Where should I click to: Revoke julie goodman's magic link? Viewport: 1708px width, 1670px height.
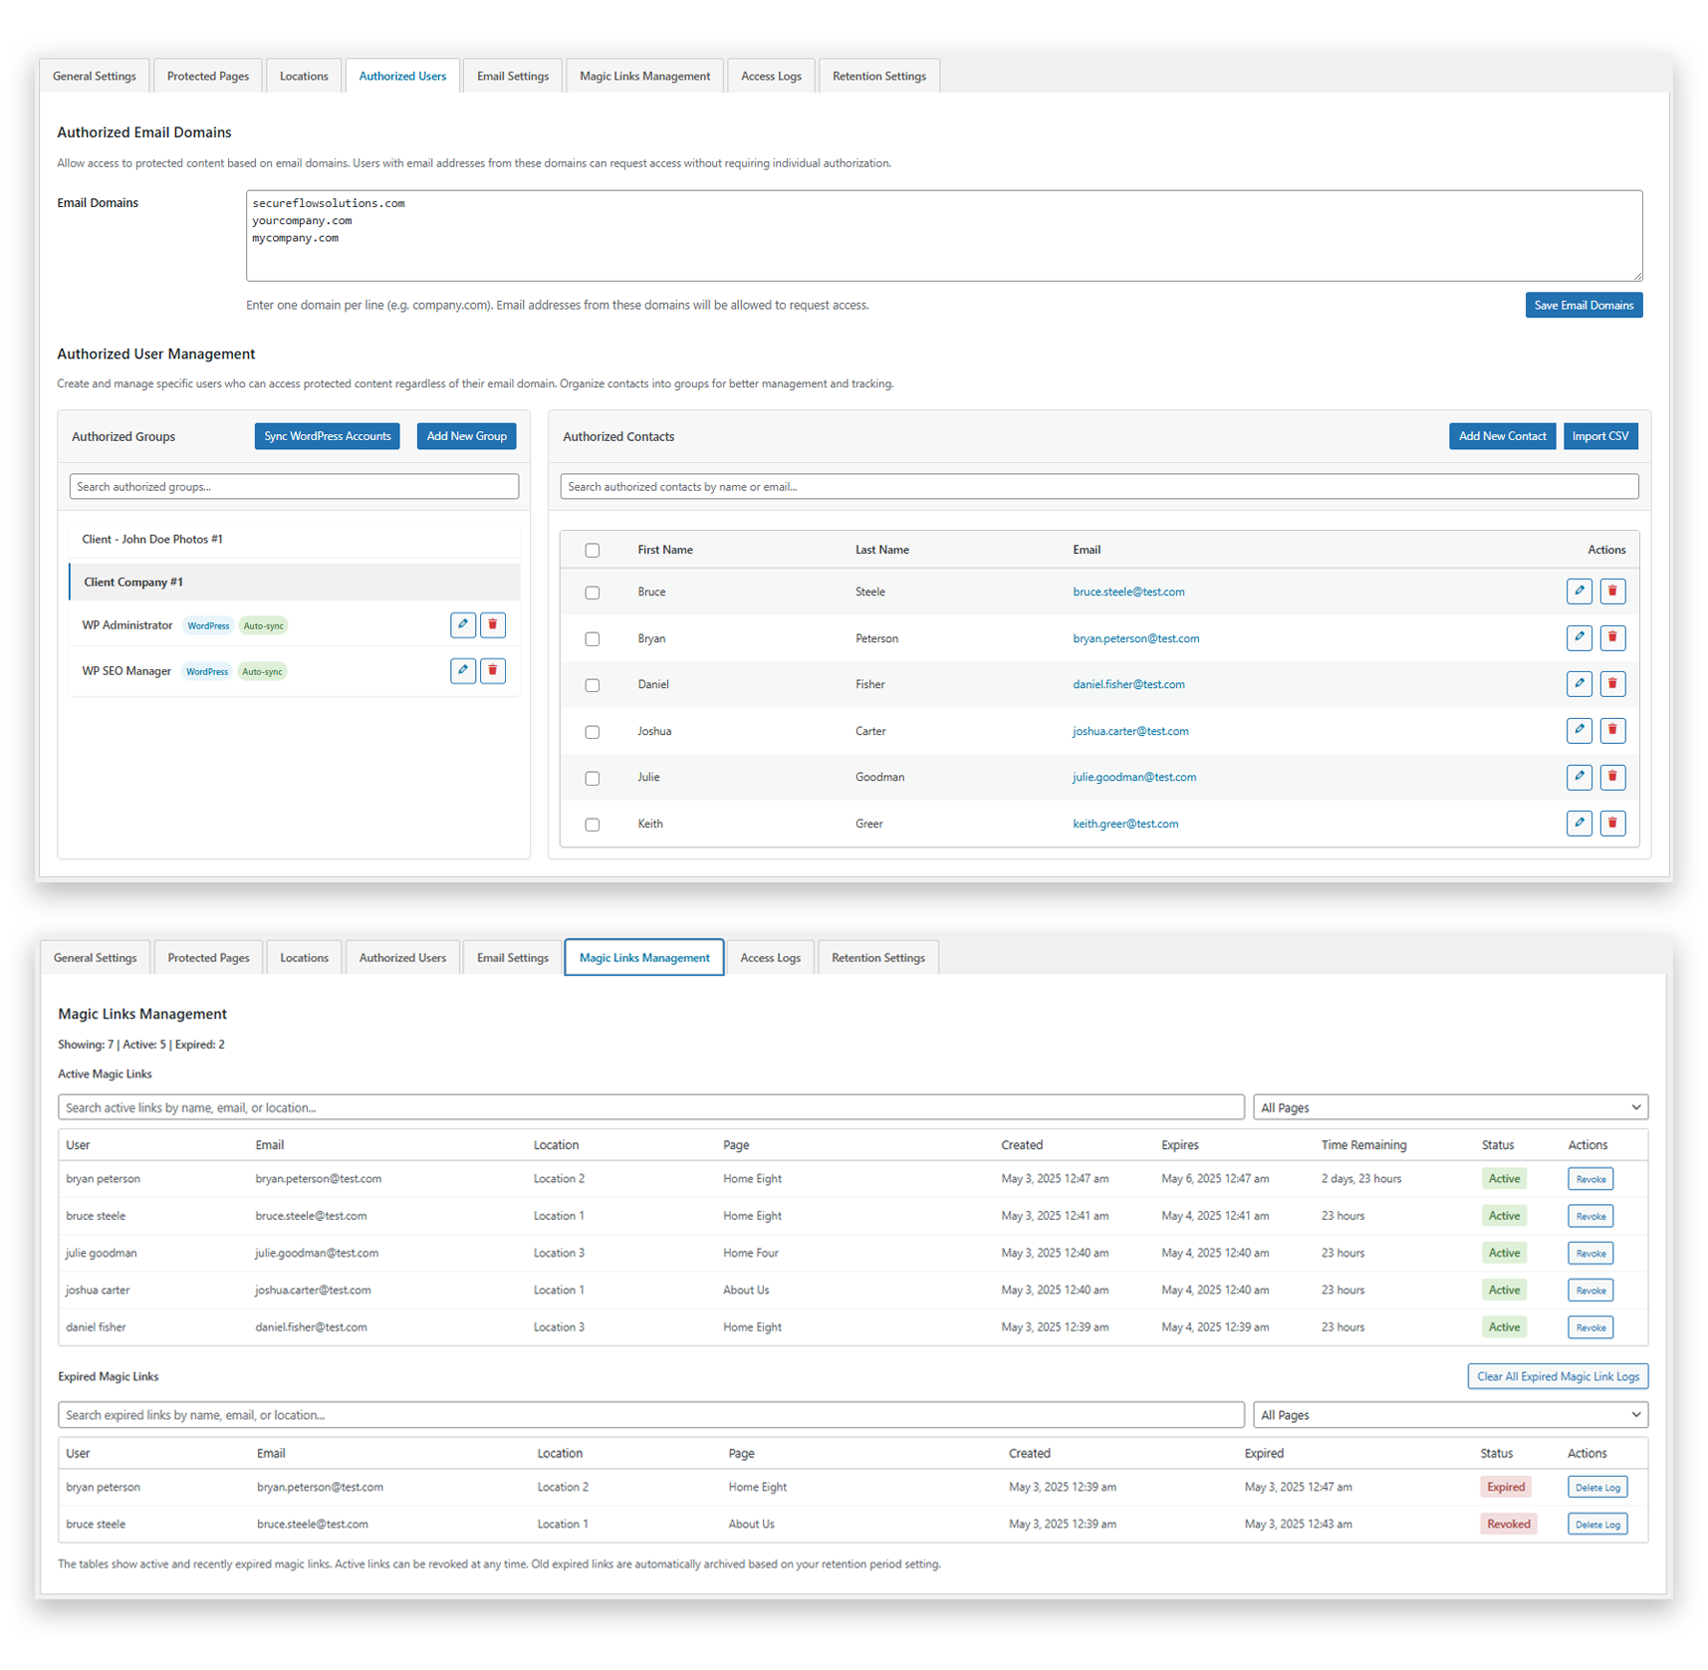pos(1590,1253)
